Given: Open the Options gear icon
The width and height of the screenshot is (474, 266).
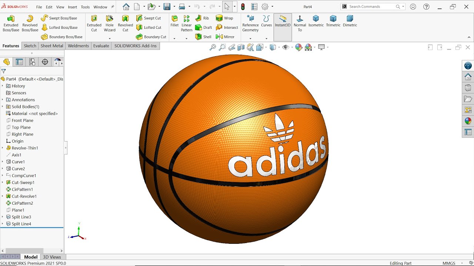Looking at the screenshot, I should point(265,7).
